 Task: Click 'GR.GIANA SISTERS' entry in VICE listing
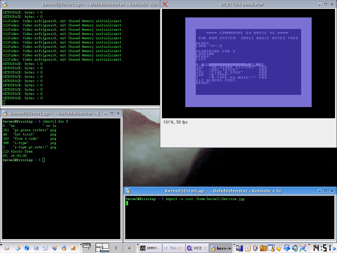[x=233, y=67]
